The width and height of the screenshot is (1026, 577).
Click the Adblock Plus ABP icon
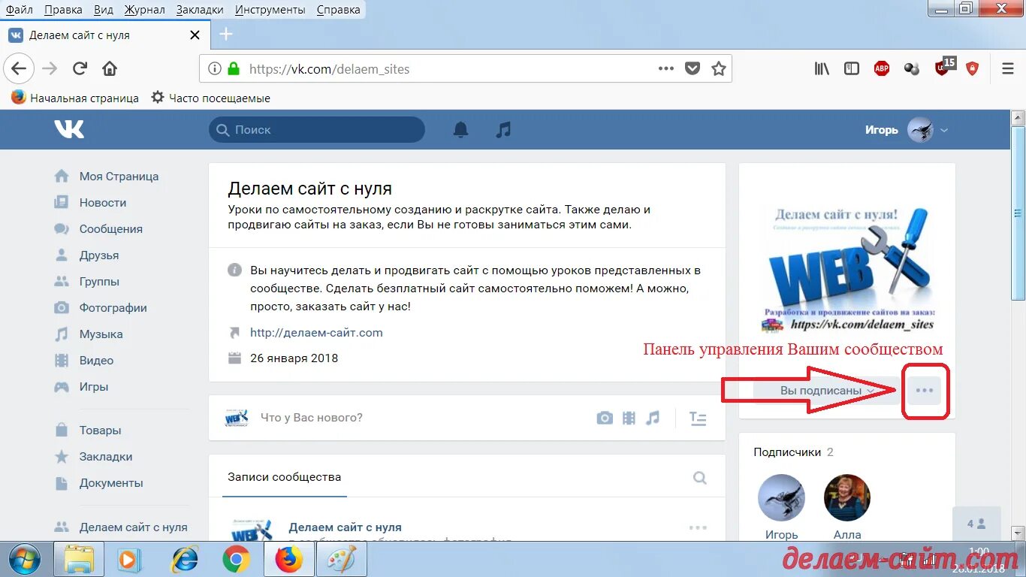click(x=882, y=68)
